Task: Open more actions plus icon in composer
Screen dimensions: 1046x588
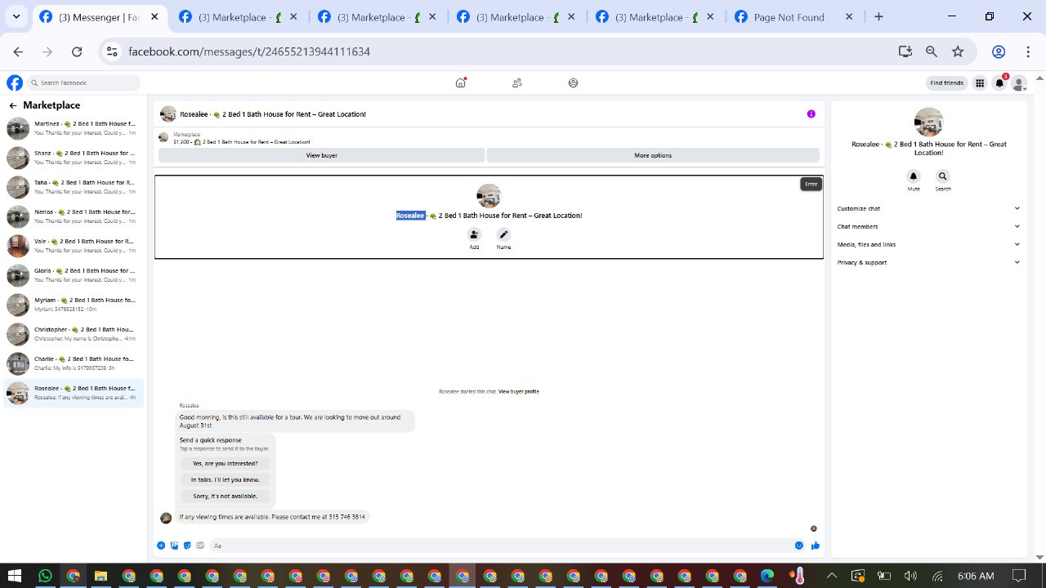Action: 161,546
